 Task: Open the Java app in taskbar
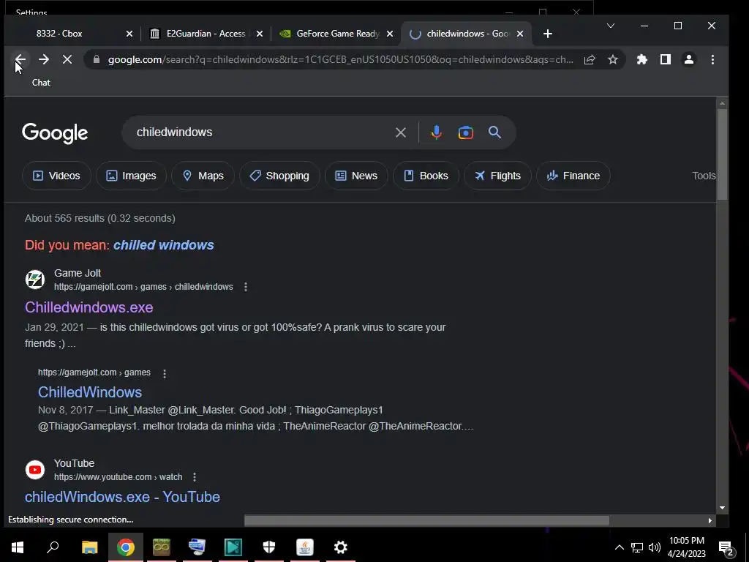(x=305, y=547)
